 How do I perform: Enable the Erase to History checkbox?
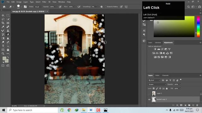(x=106, y=7)
